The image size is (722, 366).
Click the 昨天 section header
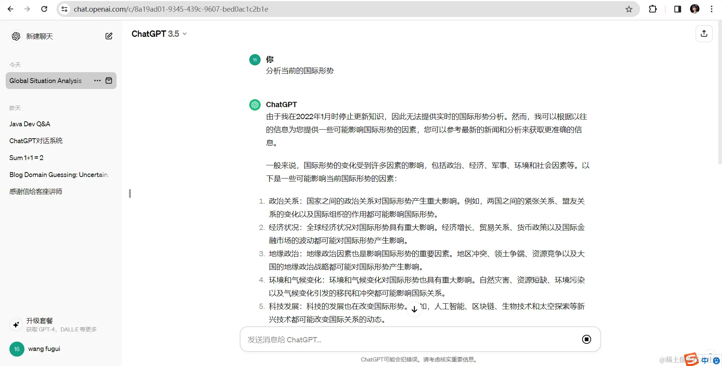point(15,108)
